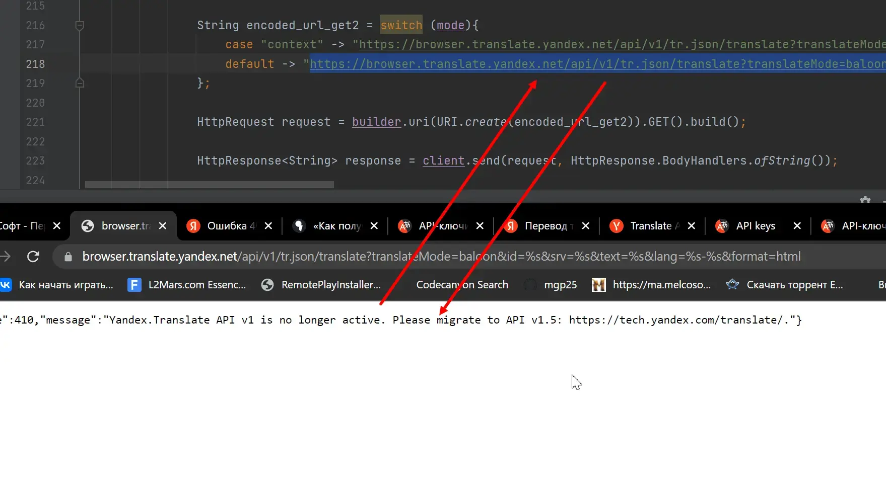Click 'ofString' on line 223

coord(782,161)
